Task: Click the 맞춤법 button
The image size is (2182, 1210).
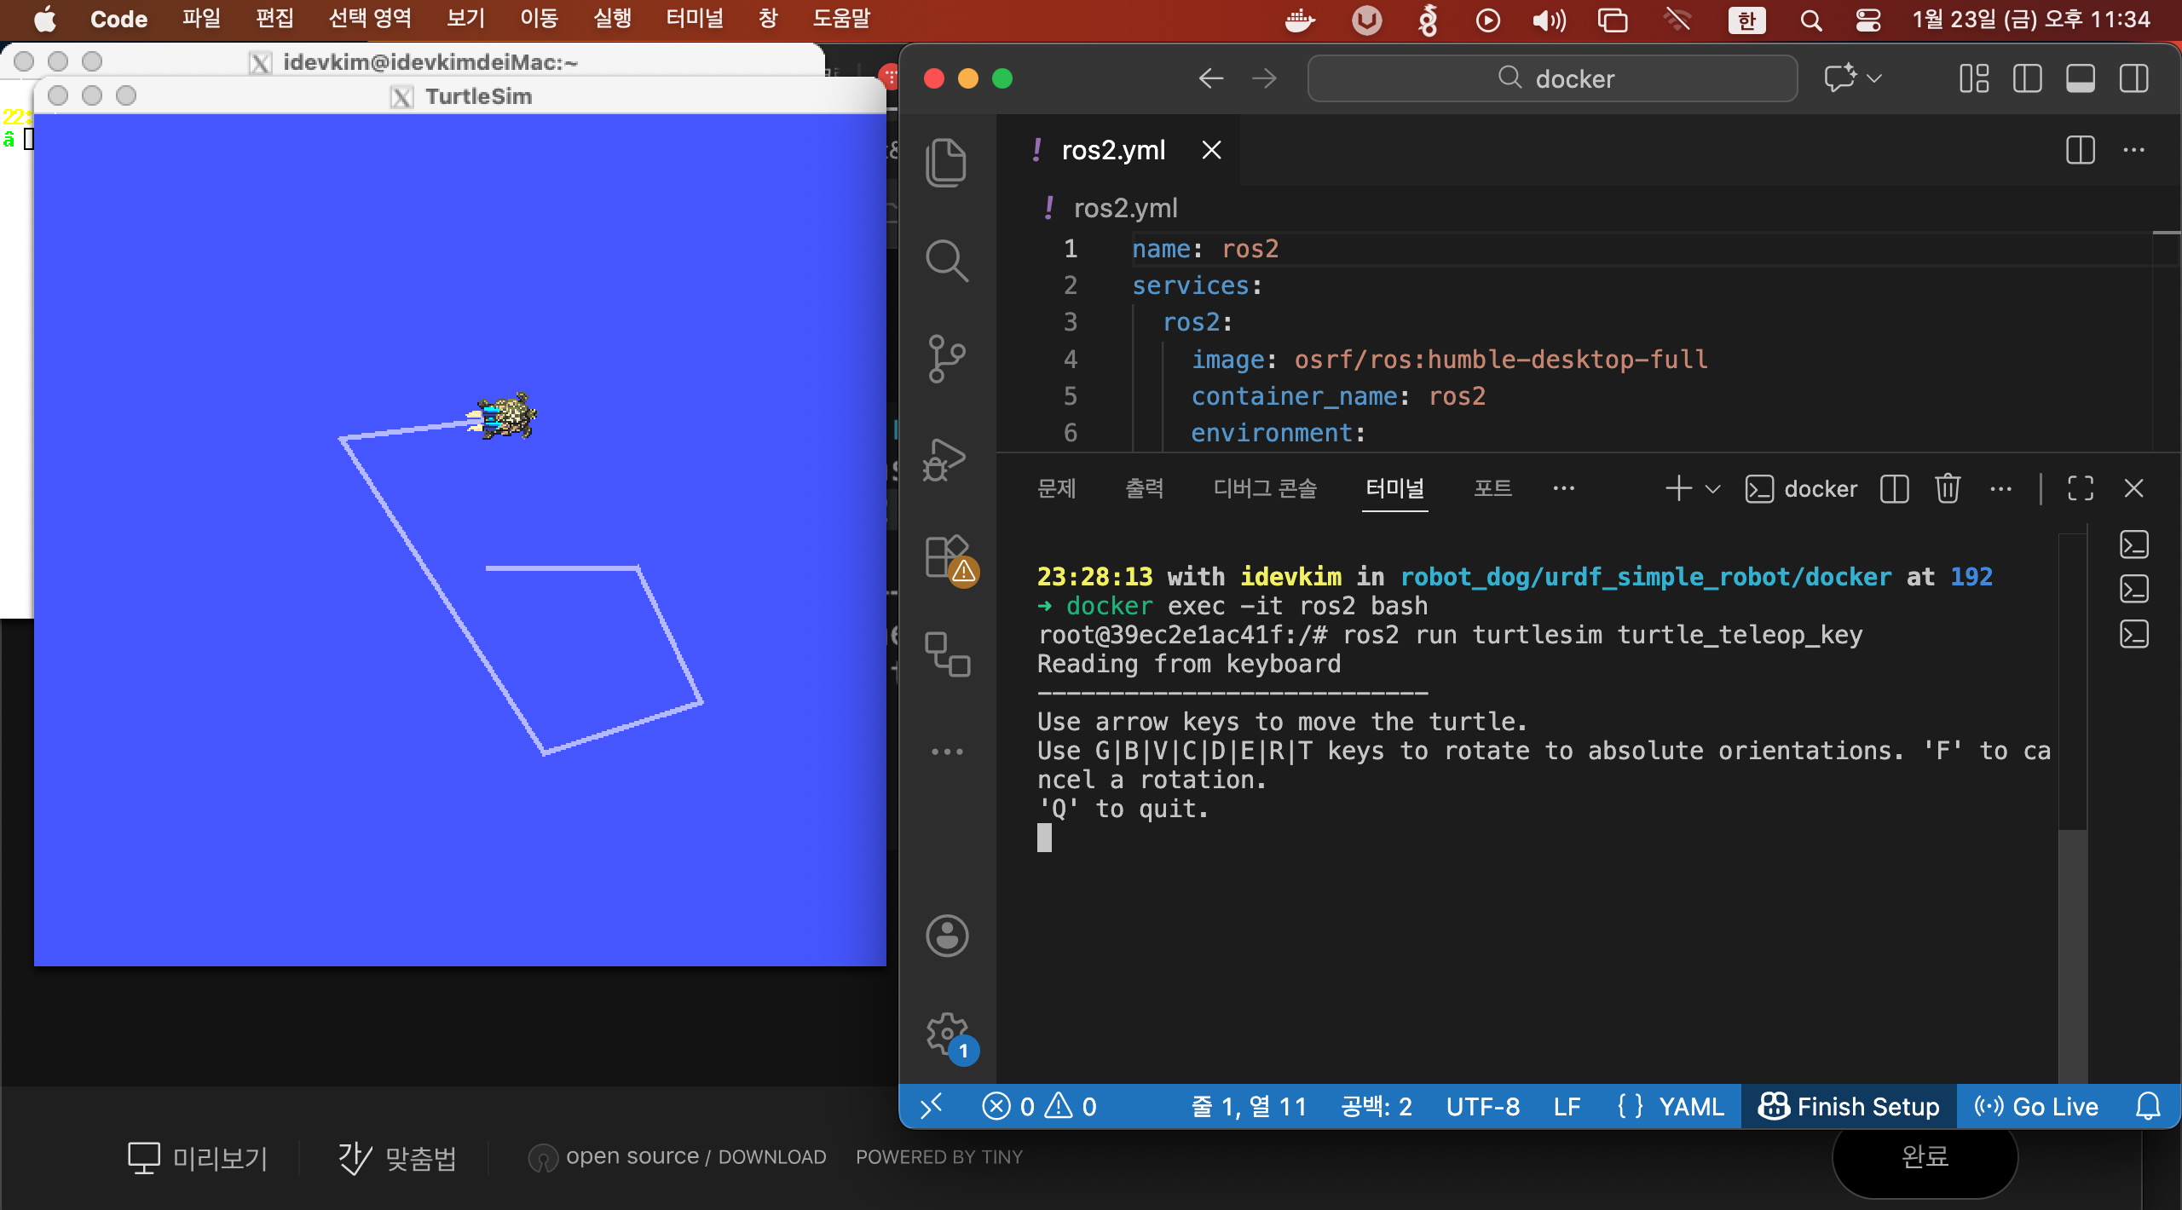Action: 397,1157
